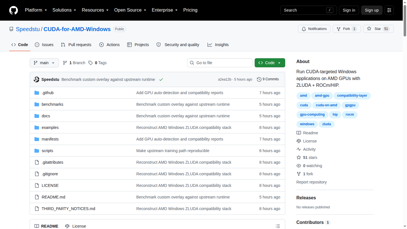This screenshot has height=229, width=407.
Task: Click the GitHub logo home icon
Action: (x=14, y=10)
